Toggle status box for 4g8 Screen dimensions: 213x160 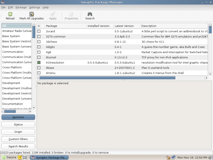click(x=39, y=52)
